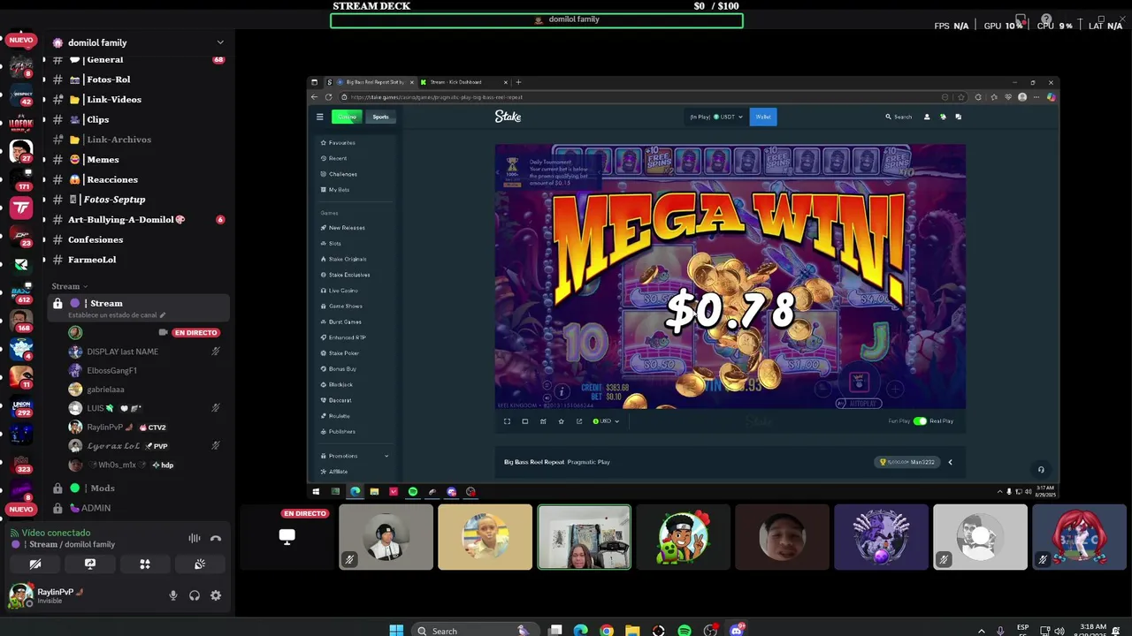Open the Fotos-Rol channel
The width and height of the screenshot is (1132, 636).
point(138,79)
